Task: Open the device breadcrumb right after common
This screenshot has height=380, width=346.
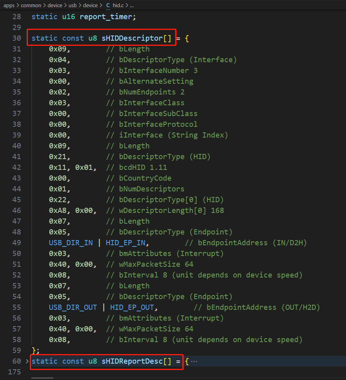Action: coord(55,5)
